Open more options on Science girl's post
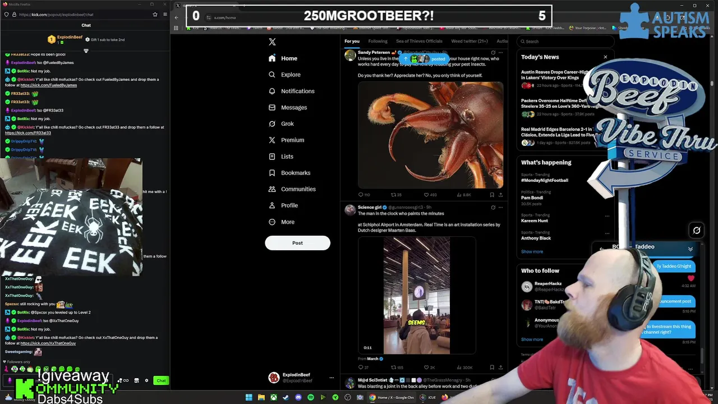 500,208
